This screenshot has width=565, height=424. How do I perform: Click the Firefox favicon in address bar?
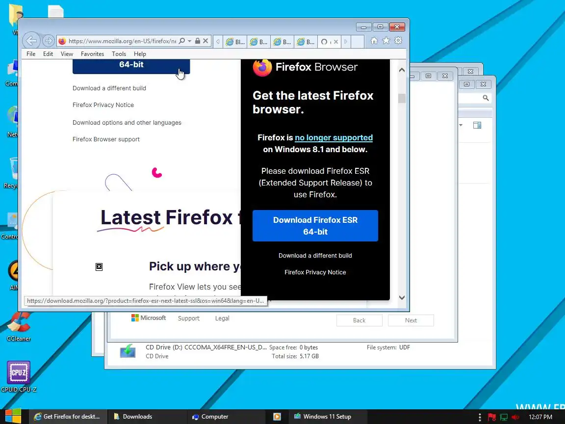pyautogui.click(x=62, y=41)
